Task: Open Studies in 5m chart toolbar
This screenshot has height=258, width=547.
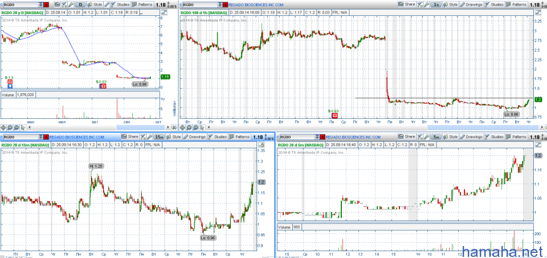Action: [x=495, y=136]
